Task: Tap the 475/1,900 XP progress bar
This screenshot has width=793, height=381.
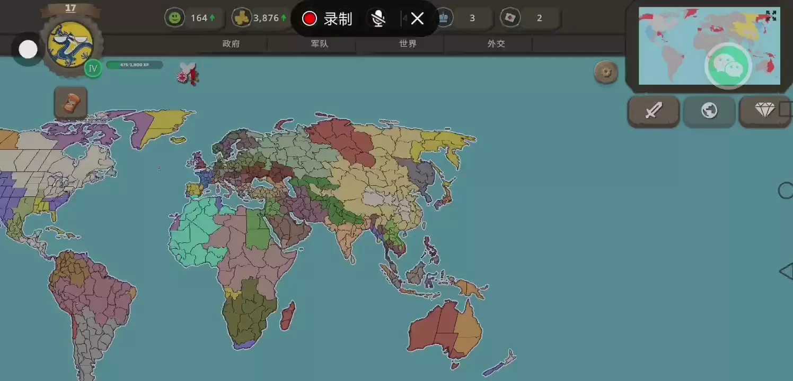Action: (135, 65)
